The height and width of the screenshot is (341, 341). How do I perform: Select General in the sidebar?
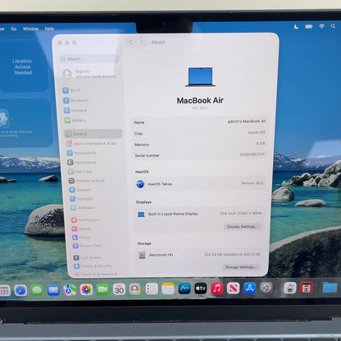pos(93,134)
